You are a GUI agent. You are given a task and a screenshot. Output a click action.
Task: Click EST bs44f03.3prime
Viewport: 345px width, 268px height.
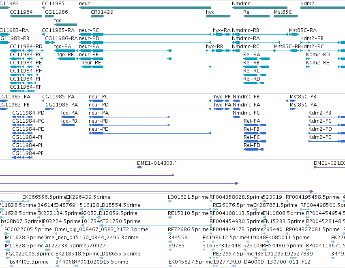(11, 266)
